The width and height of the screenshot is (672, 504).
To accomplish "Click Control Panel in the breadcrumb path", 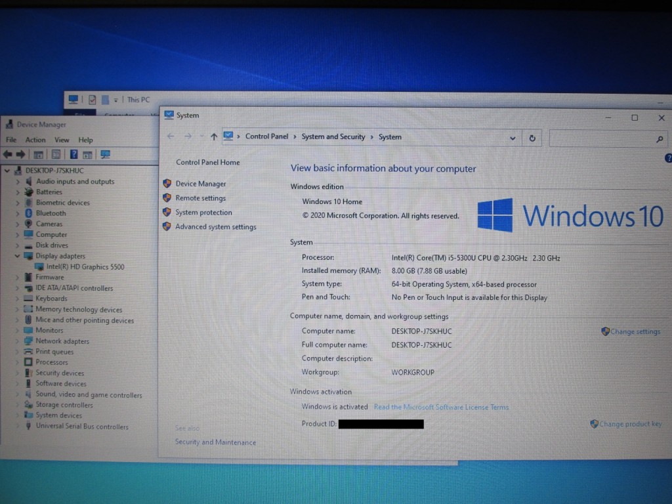I will tap(266, 136).
